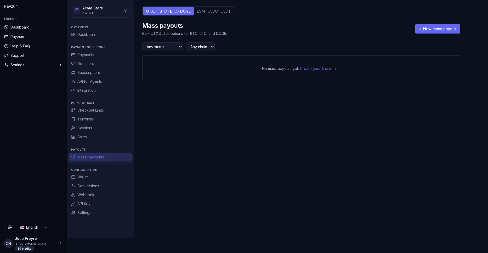
Task: Click the Webhook icon
Action: coord(73,195)
